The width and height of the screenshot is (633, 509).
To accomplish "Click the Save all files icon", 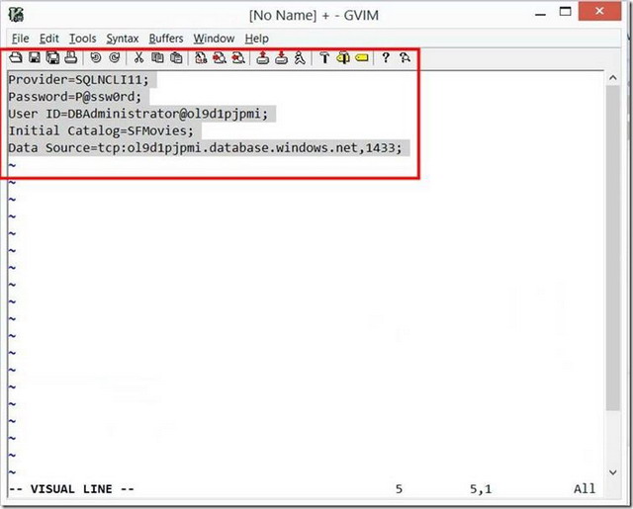I will point(52,57).
